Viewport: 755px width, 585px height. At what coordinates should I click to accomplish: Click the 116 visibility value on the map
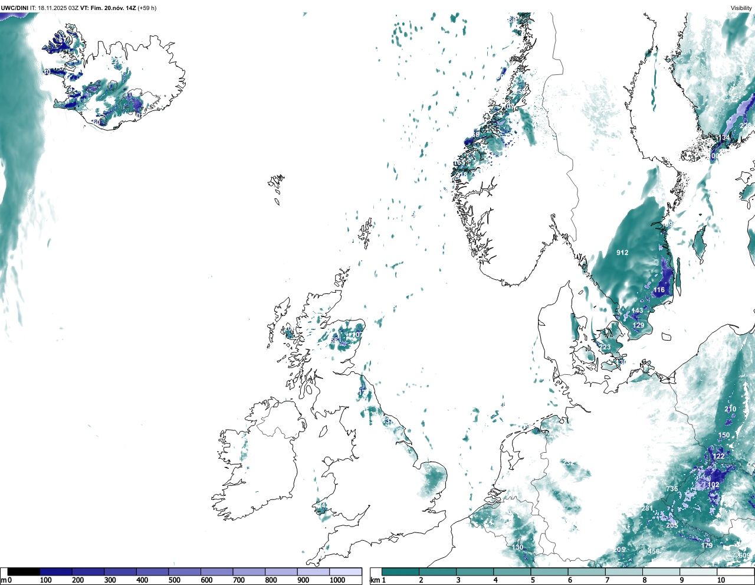pyautogui.click(x=659, y=290)
